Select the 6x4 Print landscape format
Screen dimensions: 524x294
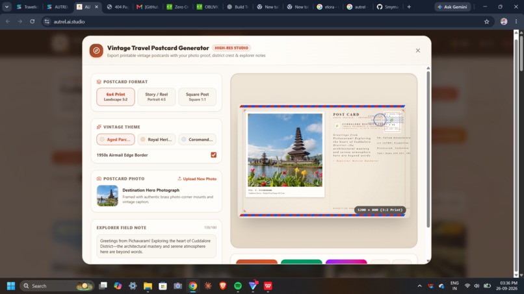coord(116,97)
